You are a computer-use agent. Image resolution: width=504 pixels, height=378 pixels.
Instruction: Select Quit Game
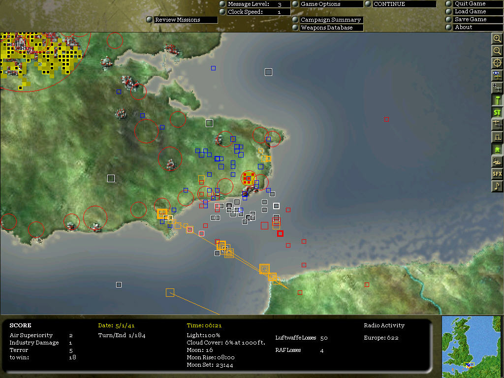474,3
